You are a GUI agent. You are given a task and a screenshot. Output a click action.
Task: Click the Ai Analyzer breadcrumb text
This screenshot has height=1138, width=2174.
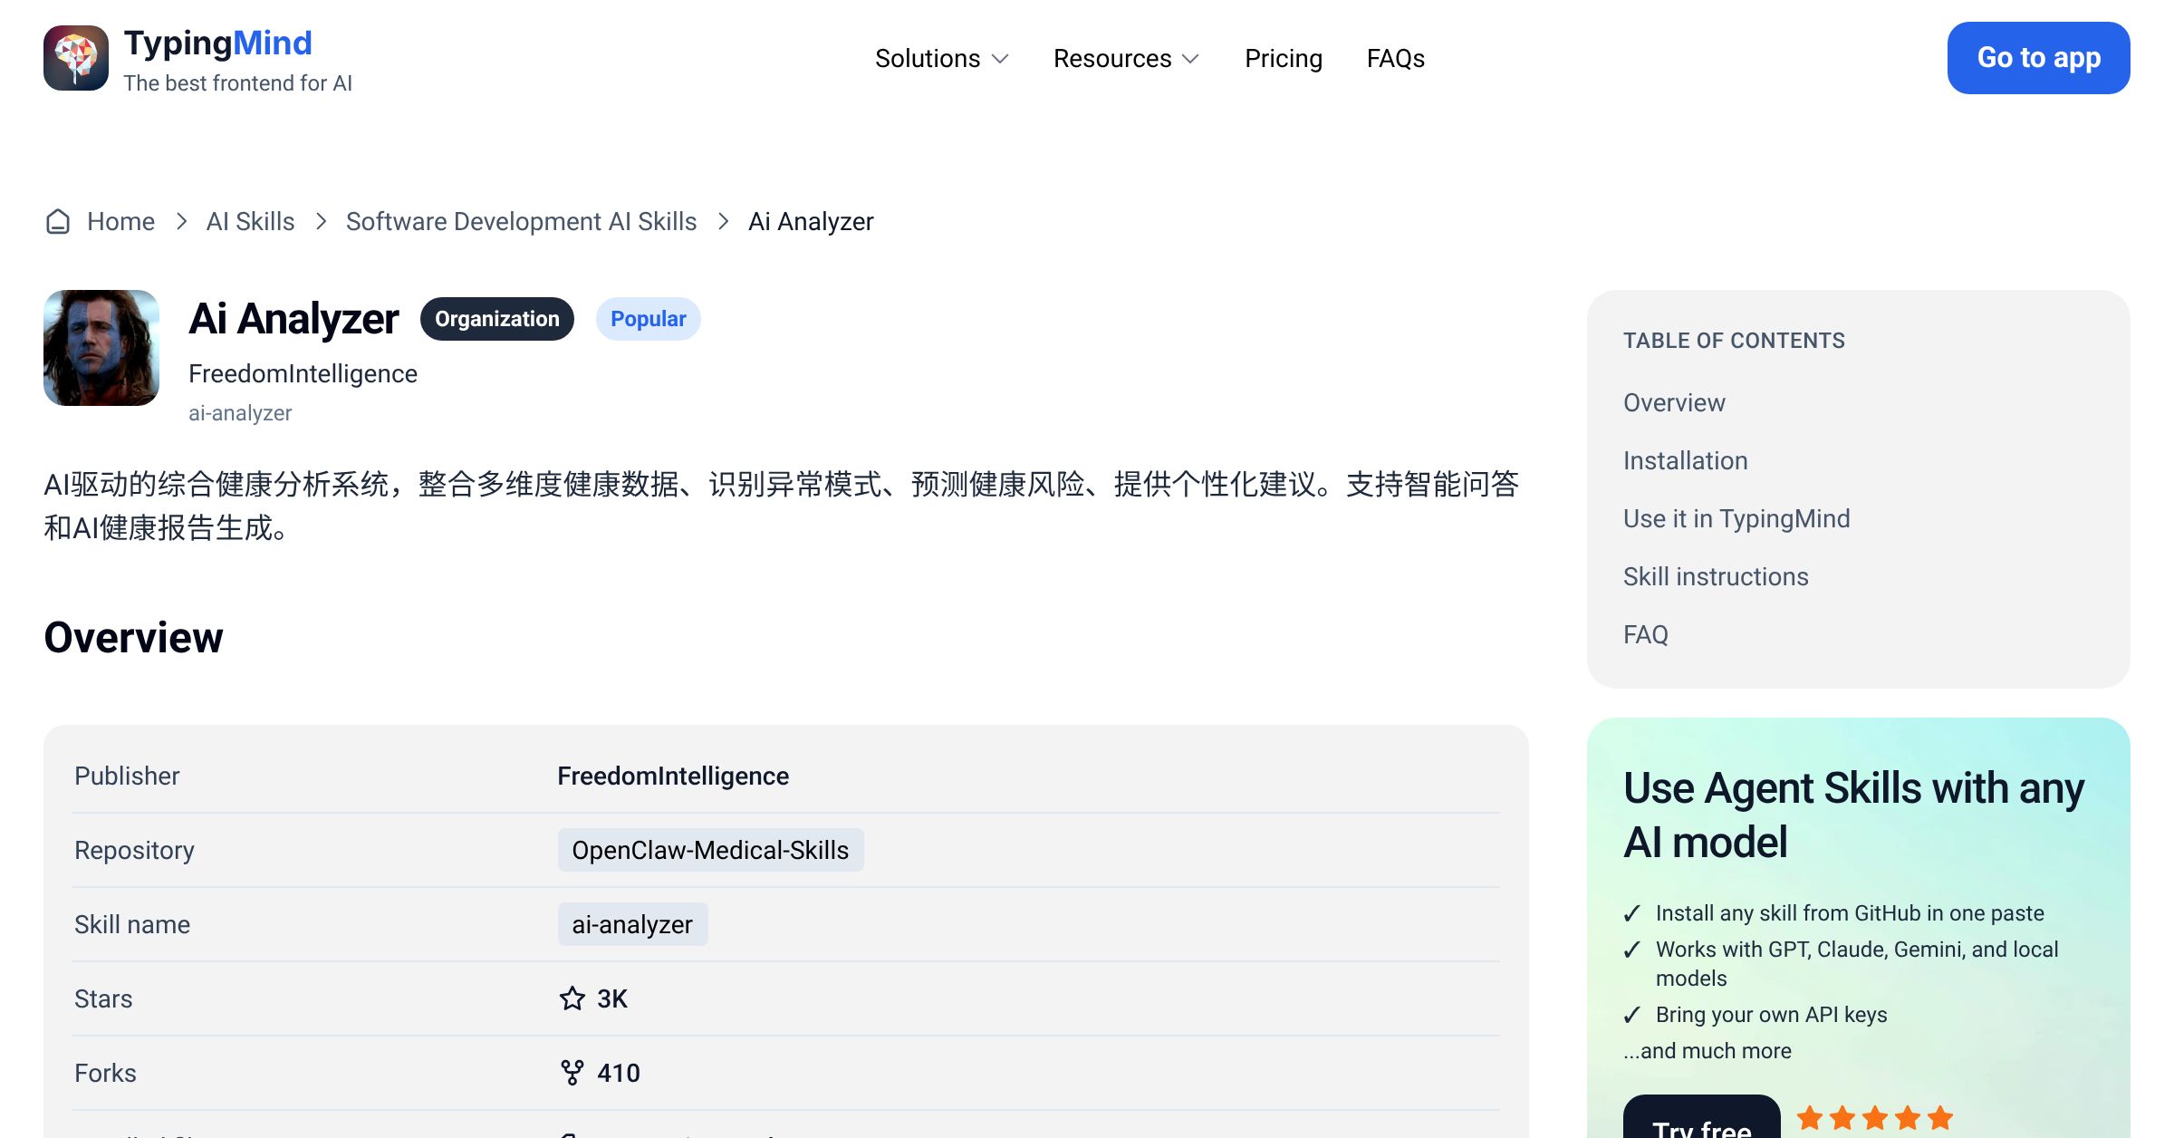811,221
